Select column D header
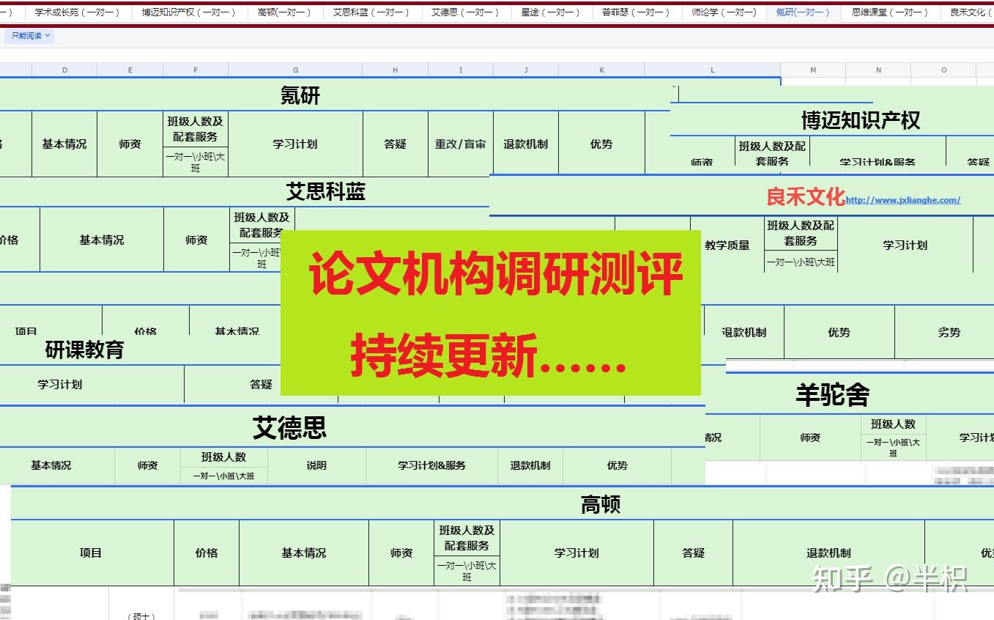Screen dimensions: 994x620 coord(64,70)
